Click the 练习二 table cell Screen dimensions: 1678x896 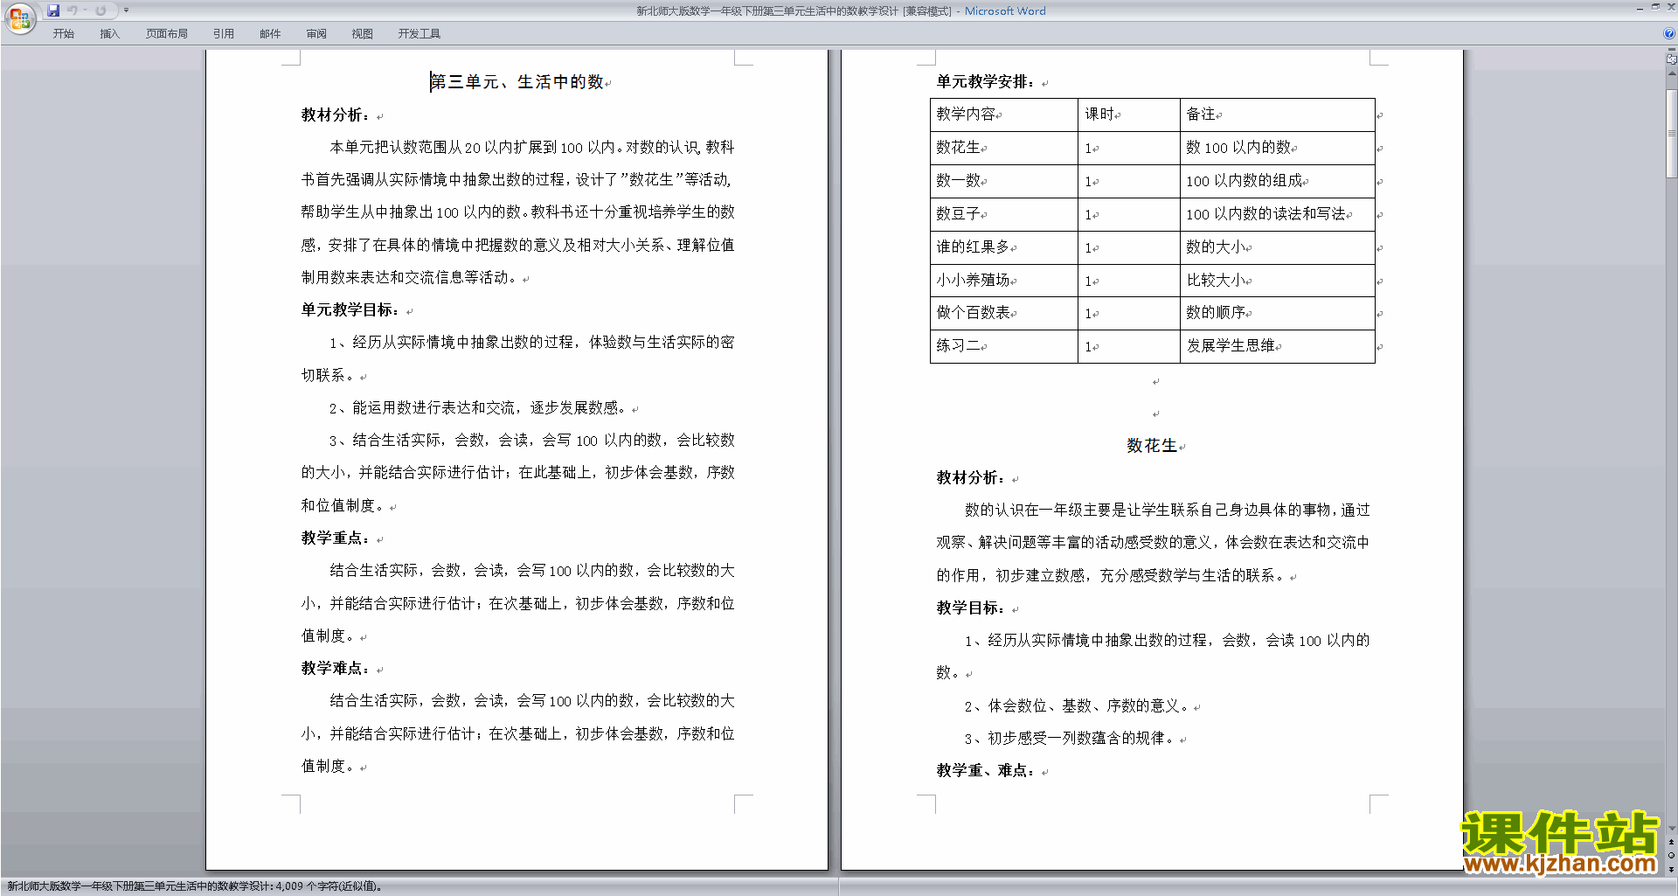click(x=1004, y=346)
